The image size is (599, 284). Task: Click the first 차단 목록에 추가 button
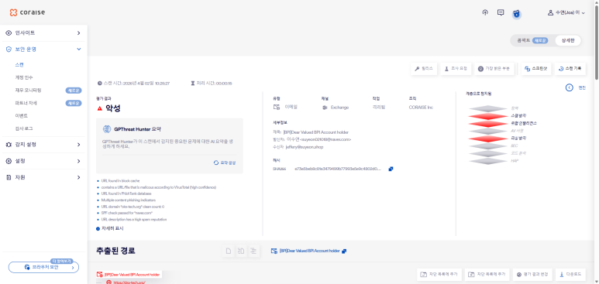pos(439,275)
